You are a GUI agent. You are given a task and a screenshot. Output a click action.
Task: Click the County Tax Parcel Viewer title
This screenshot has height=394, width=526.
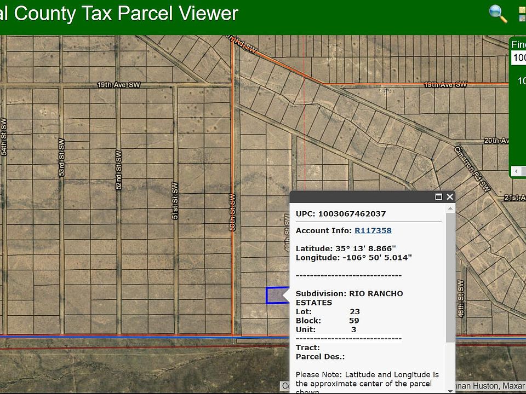[119, 13]
